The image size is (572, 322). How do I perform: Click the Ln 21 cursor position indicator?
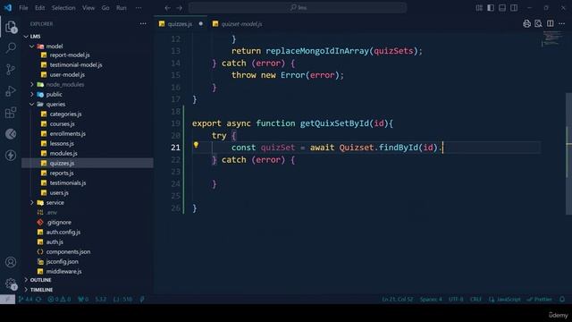tap(398, 300)
